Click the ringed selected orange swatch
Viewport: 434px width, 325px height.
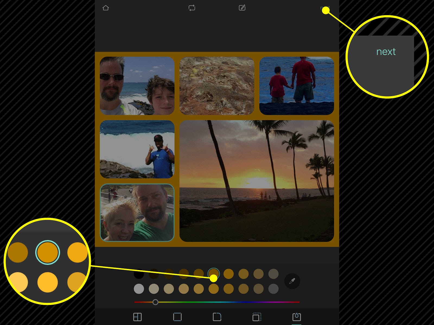[213, 272]
